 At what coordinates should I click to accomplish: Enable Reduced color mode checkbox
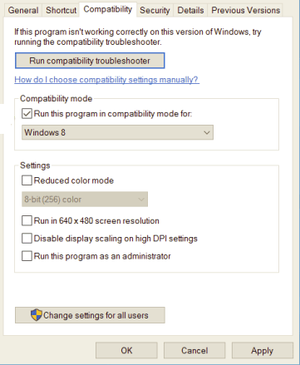(27, 180)
